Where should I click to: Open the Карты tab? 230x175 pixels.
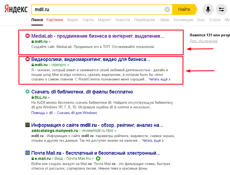(88, 20)
